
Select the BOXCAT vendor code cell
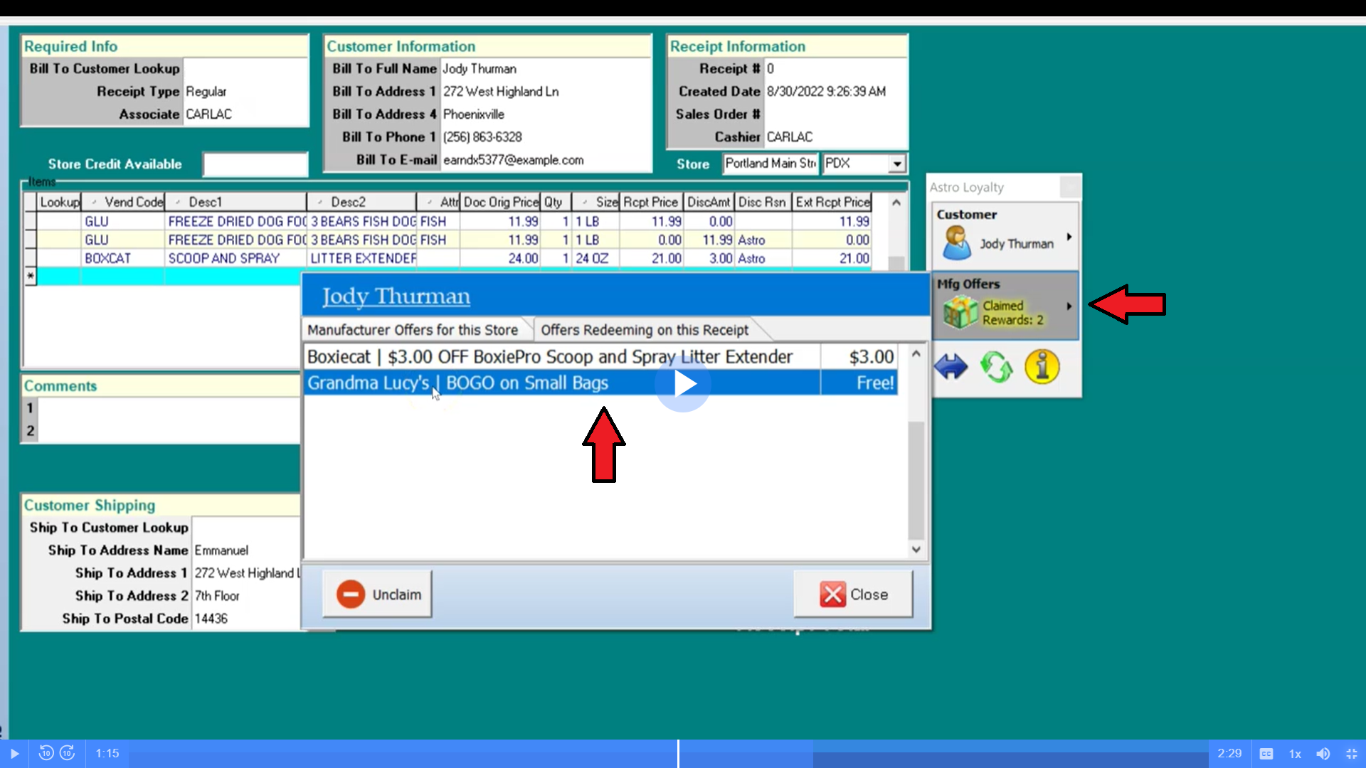[x=122, y=258]
